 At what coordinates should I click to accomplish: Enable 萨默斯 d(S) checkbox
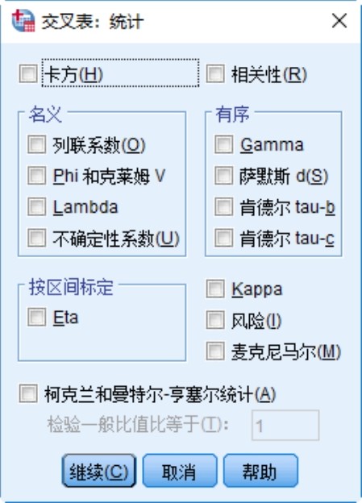click(x=223, y=176)
